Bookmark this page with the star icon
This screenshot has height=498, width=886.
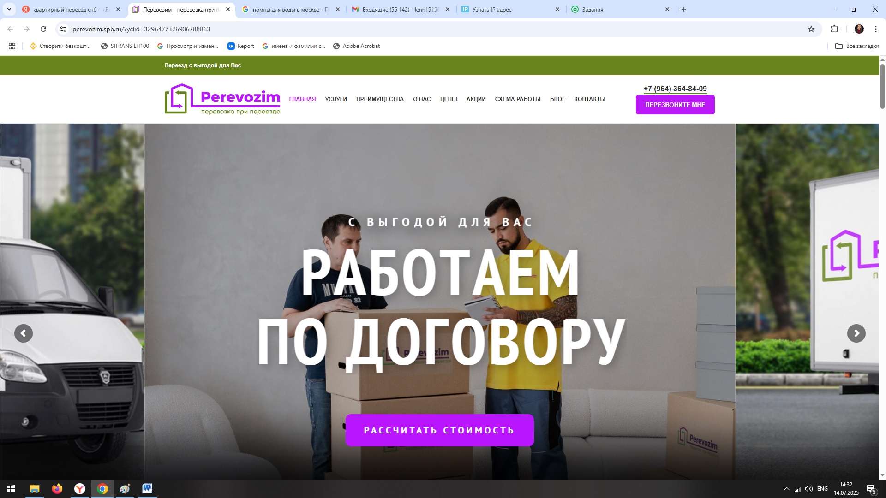(811, 29)
